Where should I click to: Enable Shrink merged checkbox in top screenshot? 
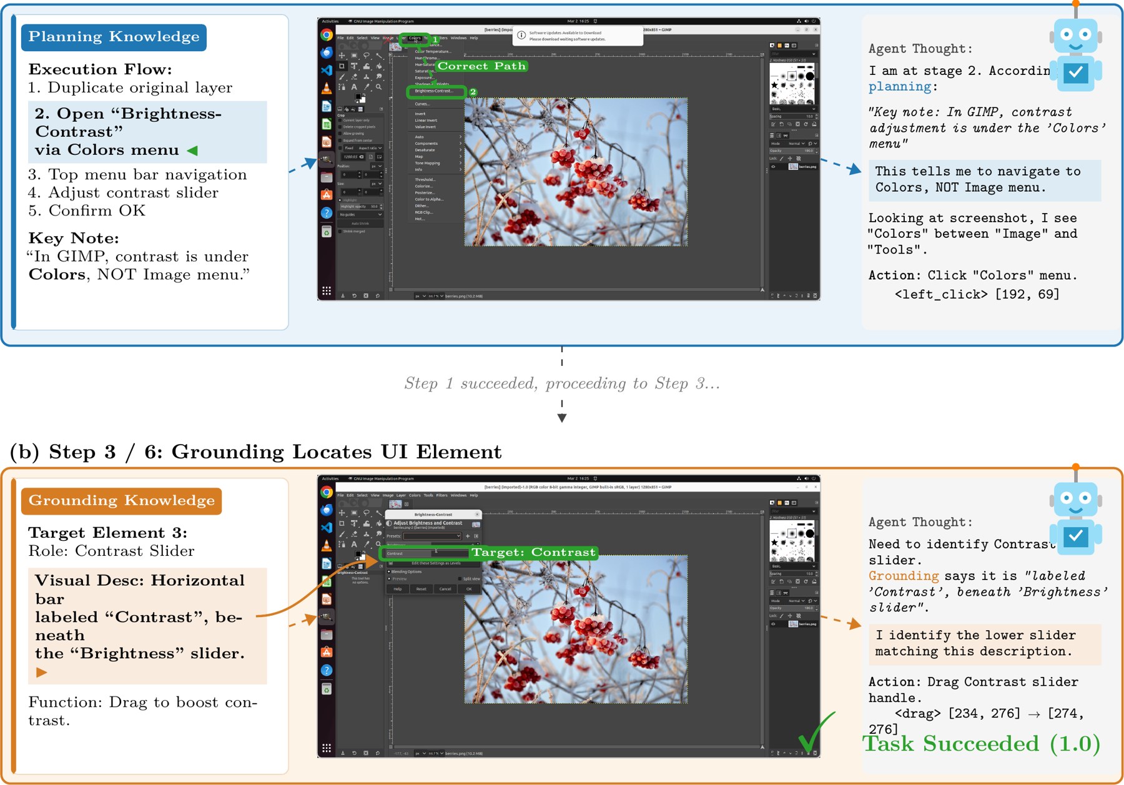coord(340,232)
